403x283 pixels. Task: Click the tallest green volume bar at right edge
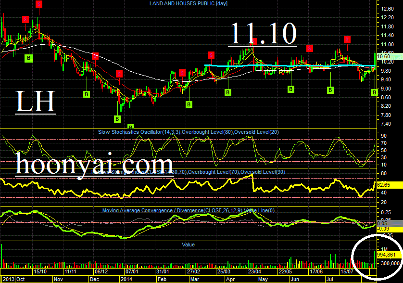pyautogui.click(x=375, y=259)
